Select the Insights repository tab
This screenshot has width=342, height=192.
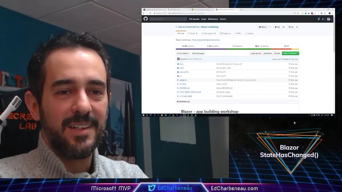249,33
